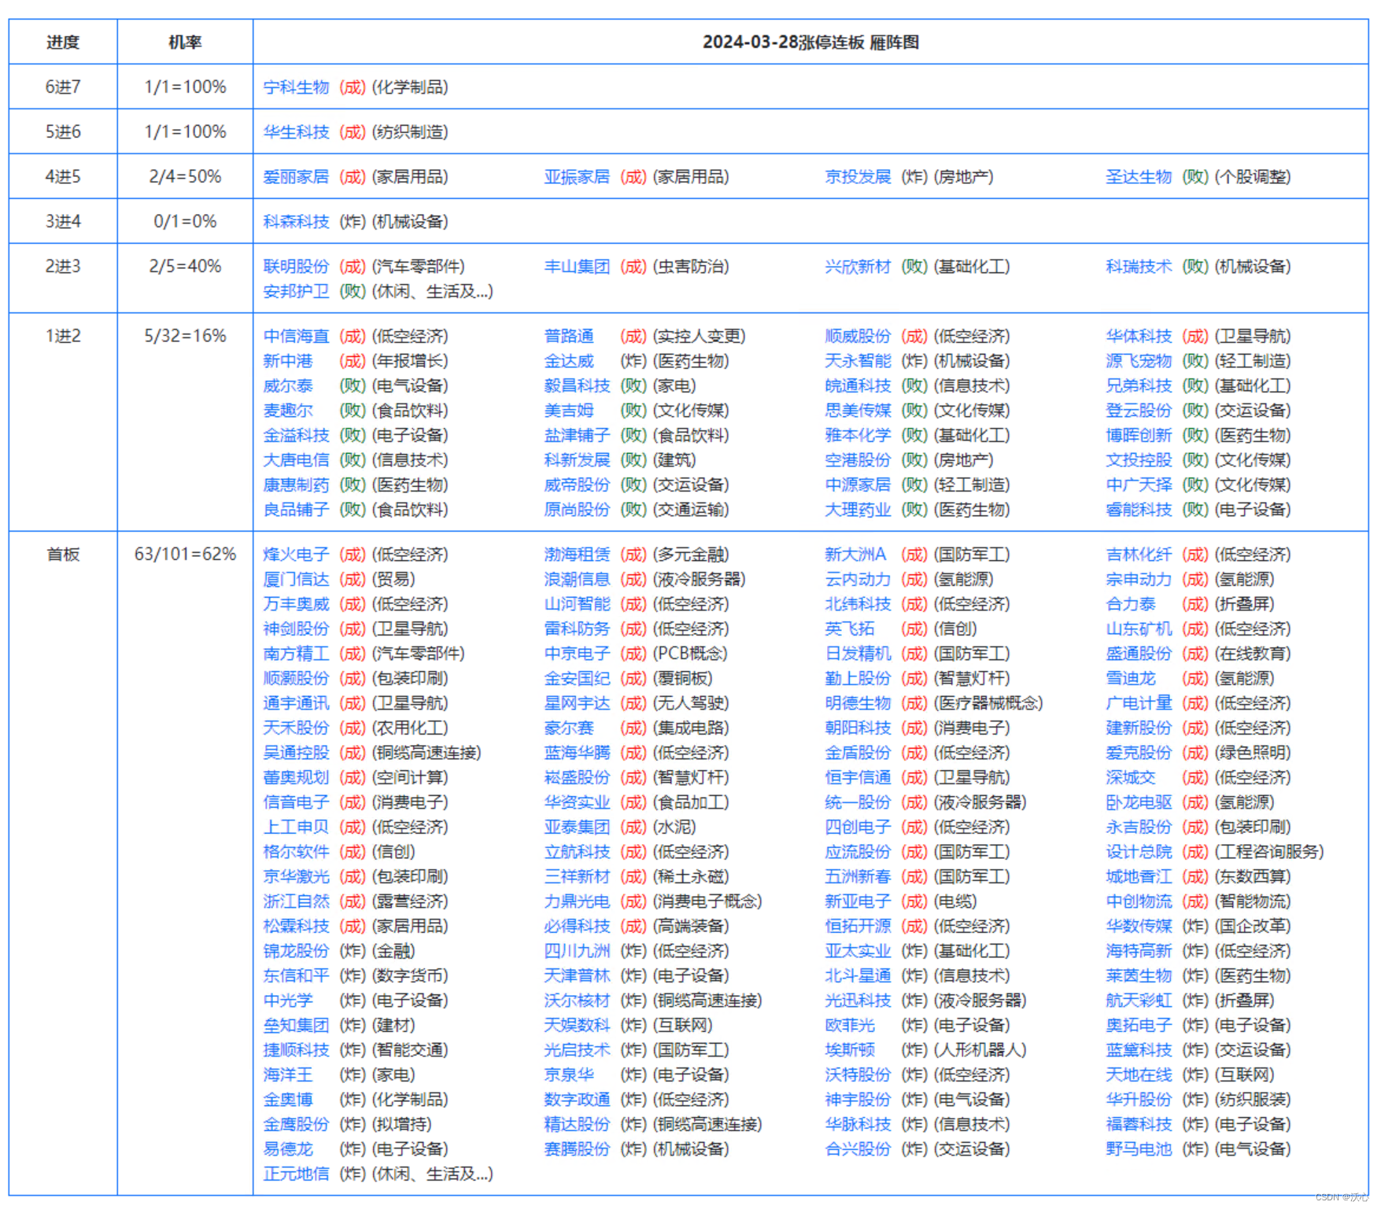Click the 正元地信 link
This screenshot has height=1209, width=1381.
point(296,1174)
